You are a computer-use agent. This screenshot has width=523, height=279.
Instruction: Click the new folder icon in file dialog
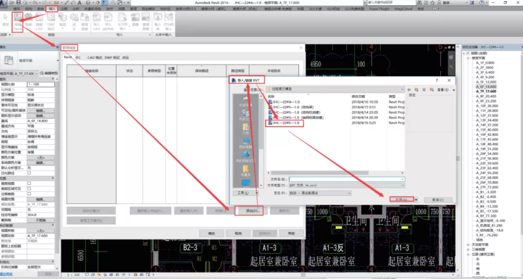point(431,90)
